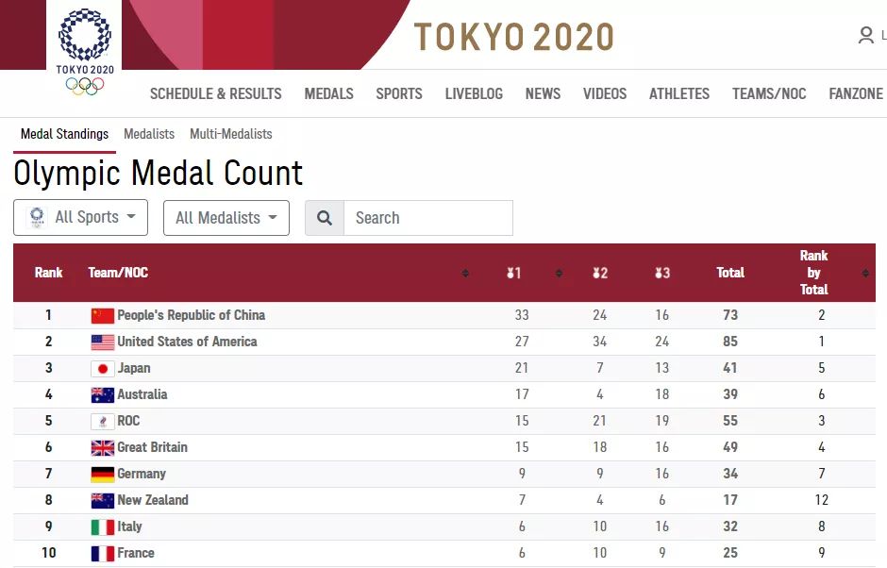Toggle sort arrows on Rank by Total column
This screenshot has height=568, width=887.
tap(865, 274)
